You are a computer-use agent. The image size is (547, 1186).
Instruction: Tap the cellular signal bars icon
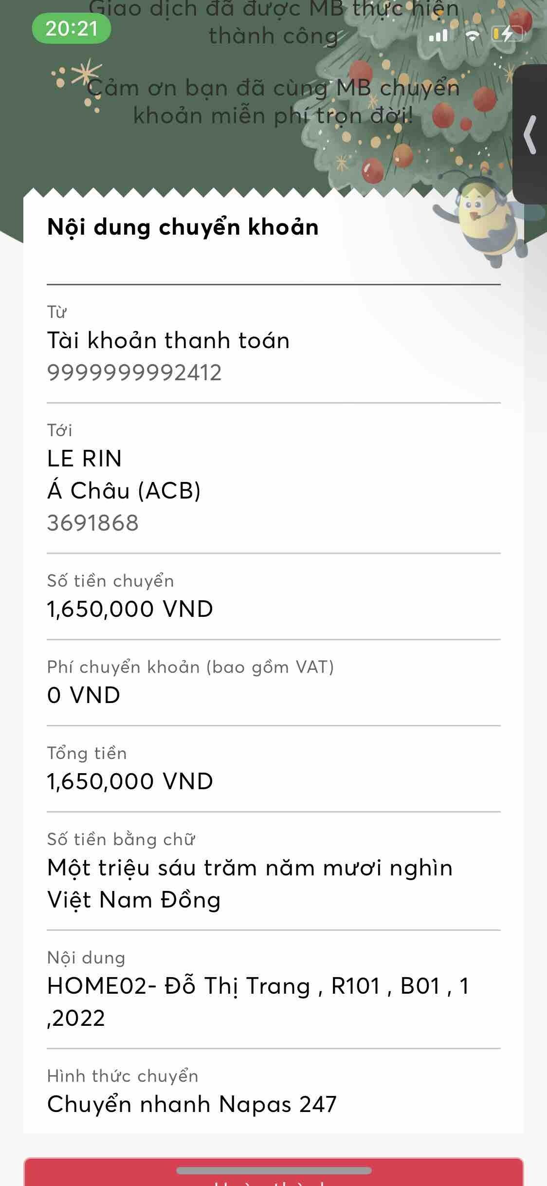438,34
